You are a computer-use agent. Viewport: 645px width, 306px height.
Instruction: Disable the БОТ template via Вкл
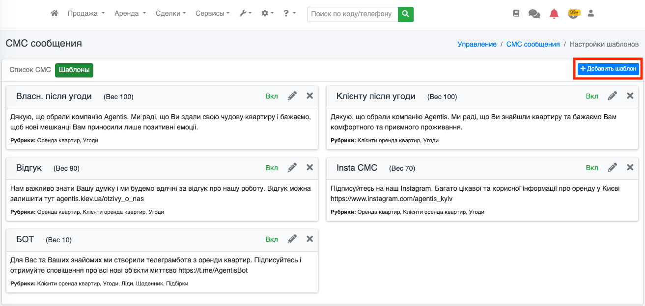(x=272, y=239)
